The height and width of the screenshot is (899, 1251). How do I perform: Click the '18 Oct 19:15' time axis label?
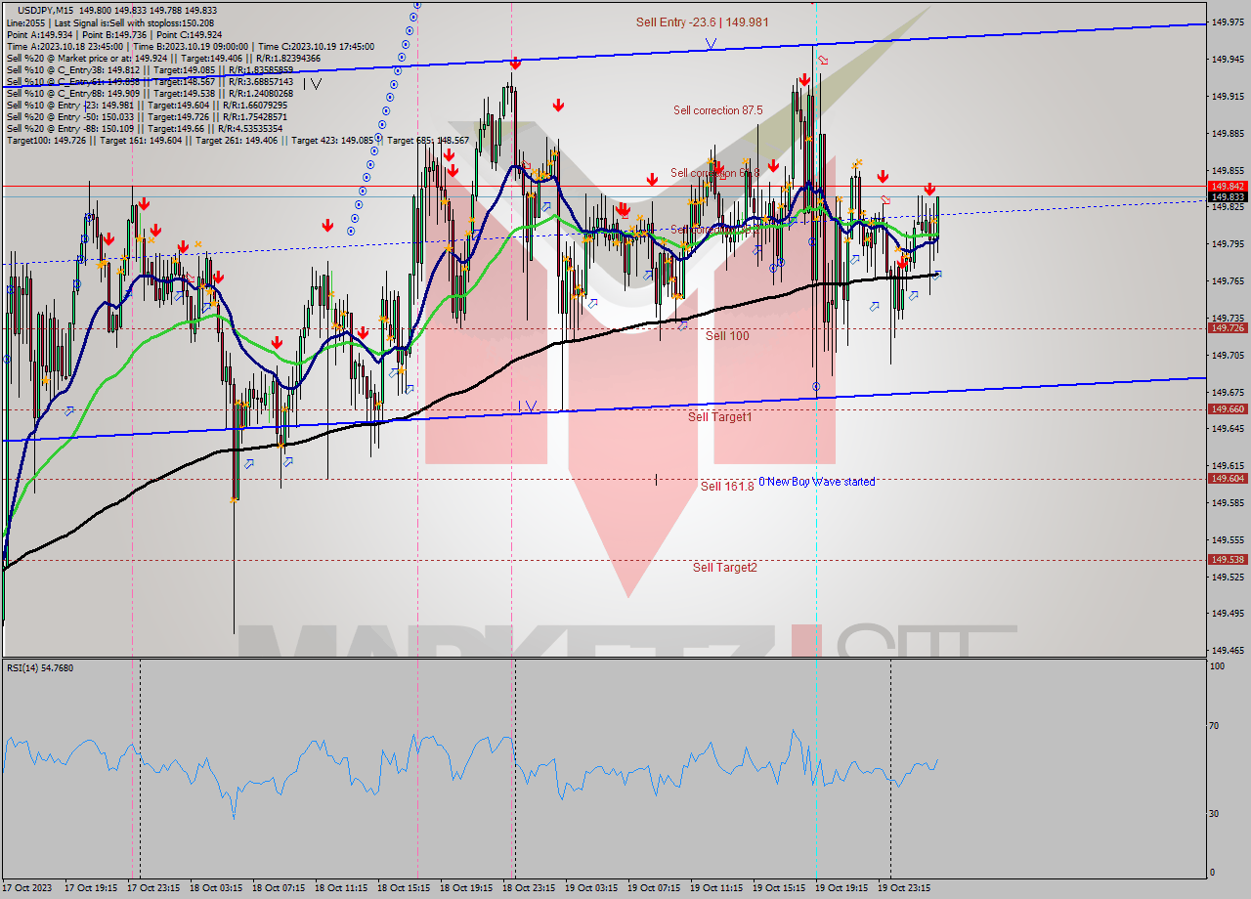[x=466, y=888]
